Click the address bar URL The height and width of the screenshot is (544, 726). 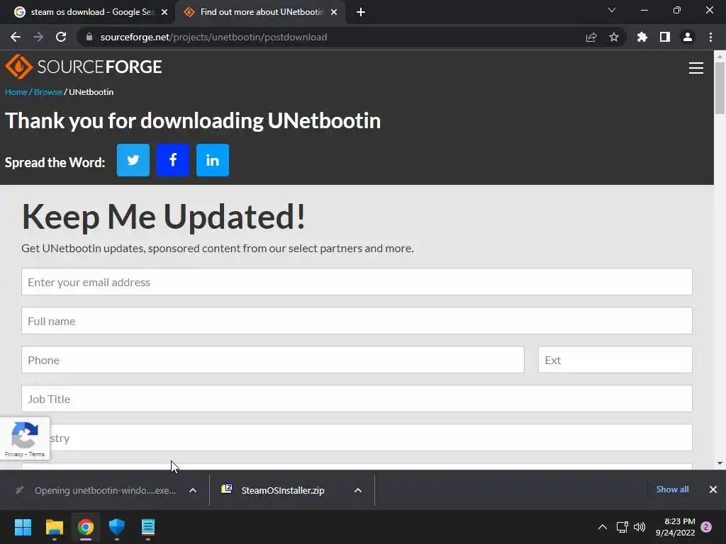point(213,37)
